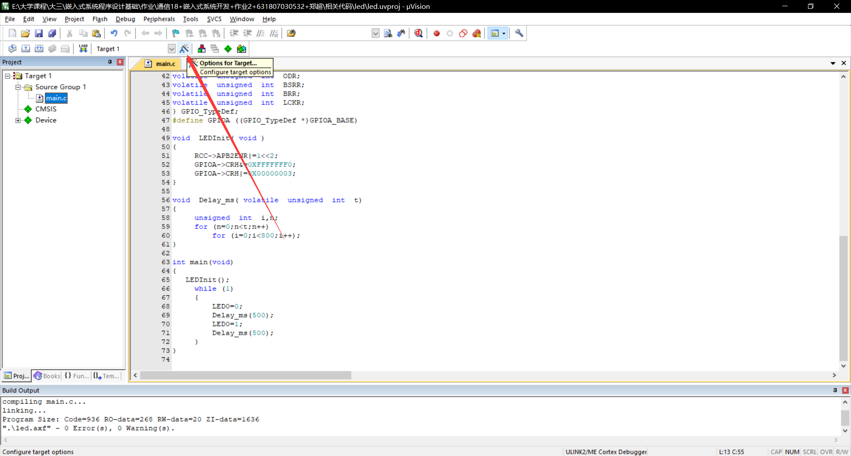
Task: Click the Download LOAD flash icon
Action: tap(83, 49)
